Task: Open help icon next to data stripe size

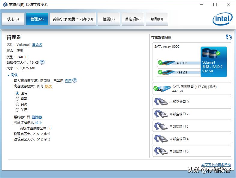Action: coord(42,62)
